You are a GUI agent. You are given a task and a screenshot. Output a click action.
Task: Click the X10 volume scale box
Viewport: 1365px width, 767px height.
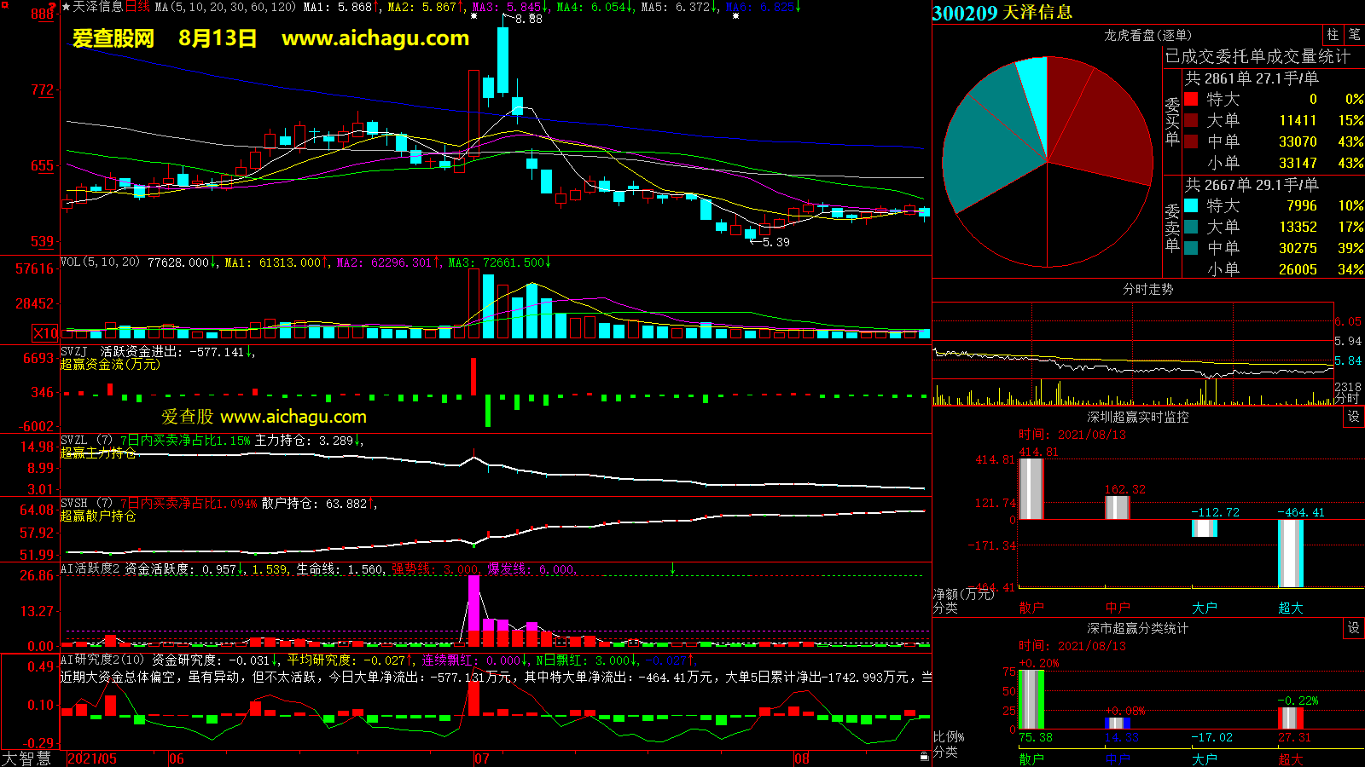46,333
